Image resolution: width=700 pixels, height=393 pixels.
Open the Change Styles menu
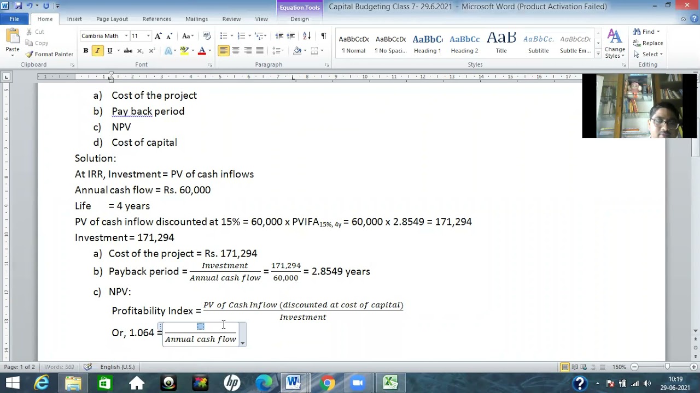tap(615, 44)
